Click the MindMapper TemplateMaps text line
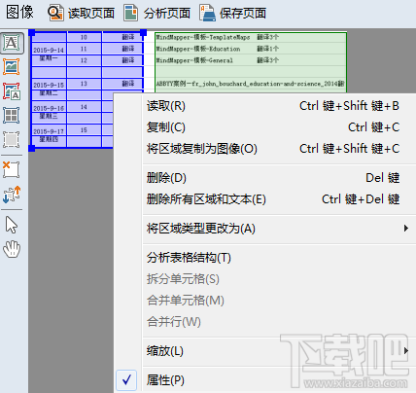416x393 pixels. 218,37
